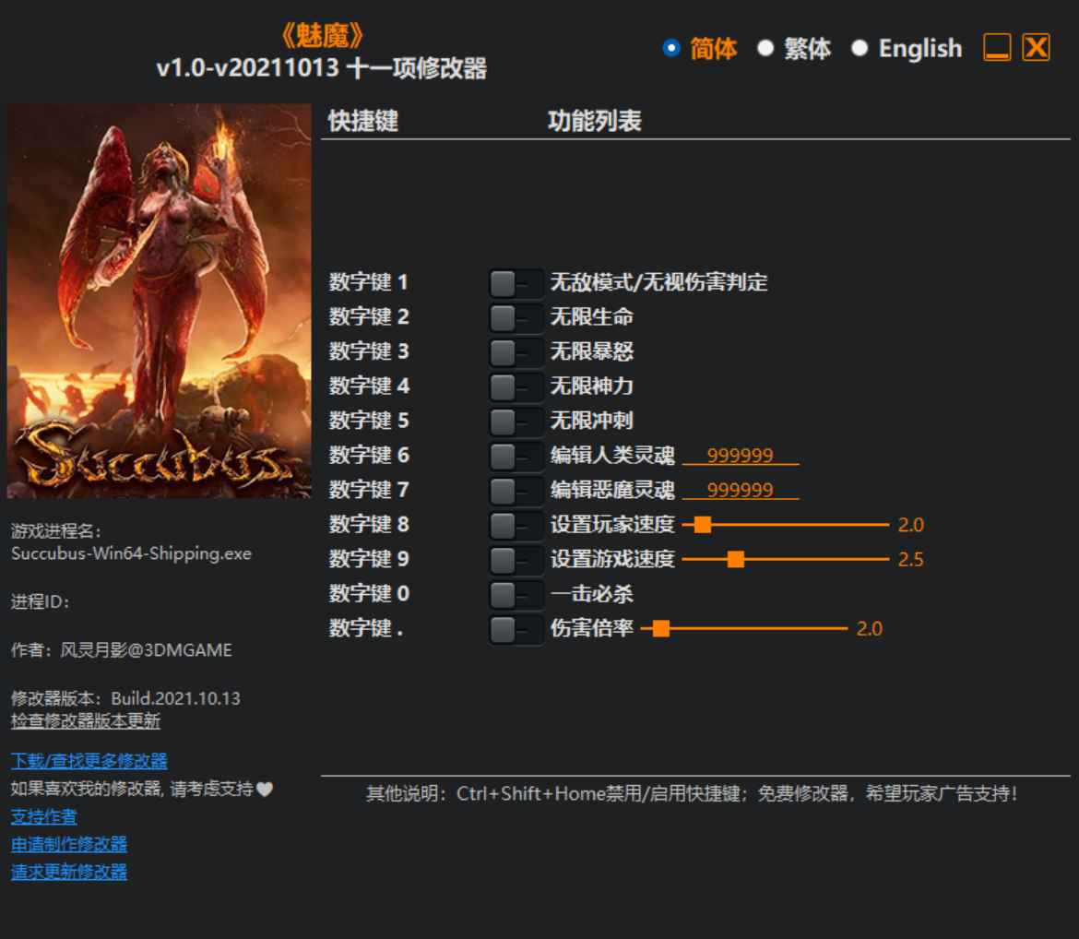Enable the 编辑人类灵魂 toggle
The height and width of the screenshot is (939, 1079).
pos(516,456)
